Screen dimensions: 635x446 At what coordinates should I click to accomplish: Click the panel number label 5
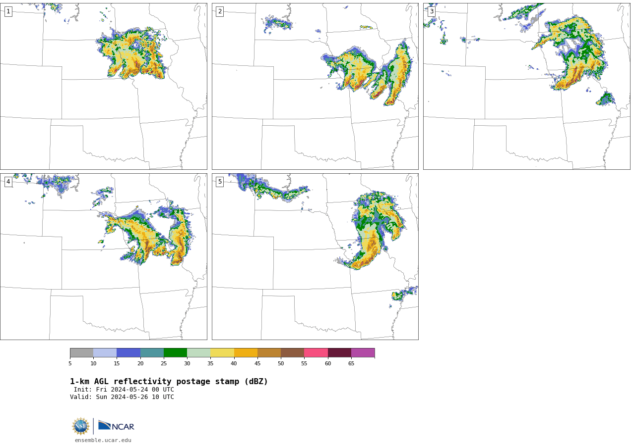point(220,182)
